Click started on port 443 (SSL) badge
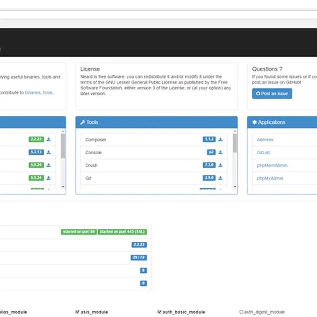Viewport: 317px width, 317px height. click(x=122, y=232)
